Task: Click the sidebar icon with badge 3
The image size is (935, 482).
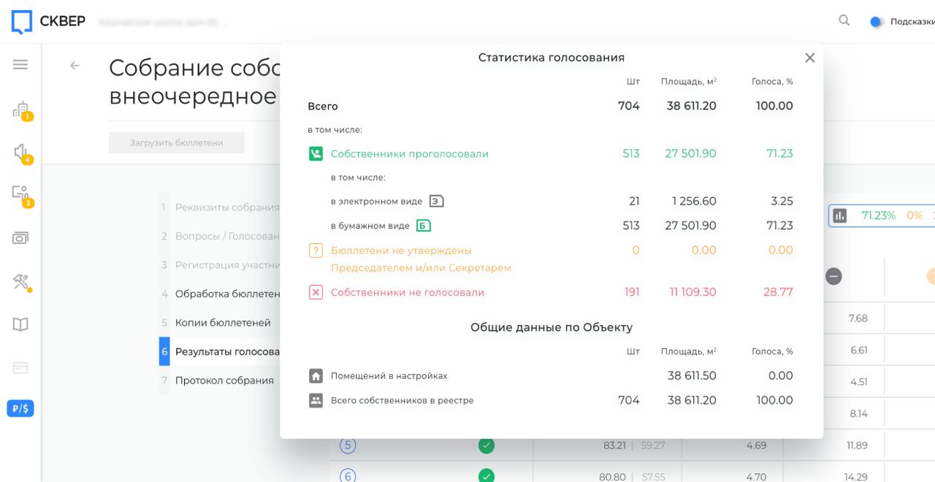Action: tap(20, 194)
